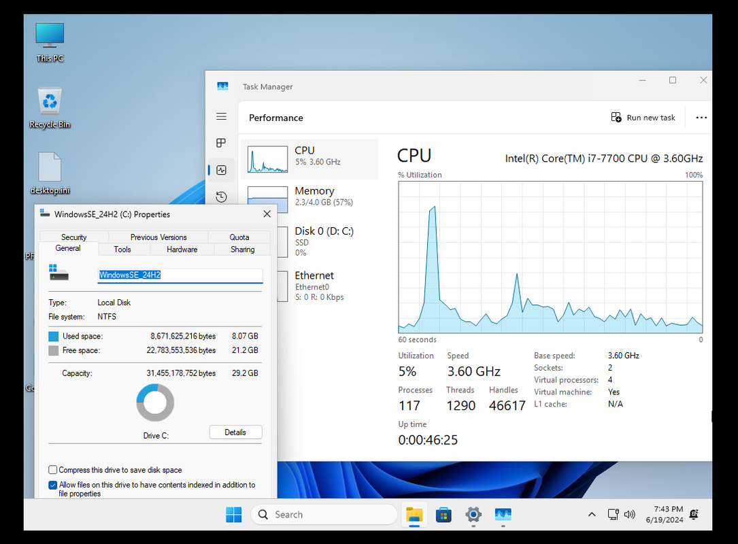The height and width of the screenshot is (544, 738).
Task: Click Run new task button
Action: pos(643,118)
